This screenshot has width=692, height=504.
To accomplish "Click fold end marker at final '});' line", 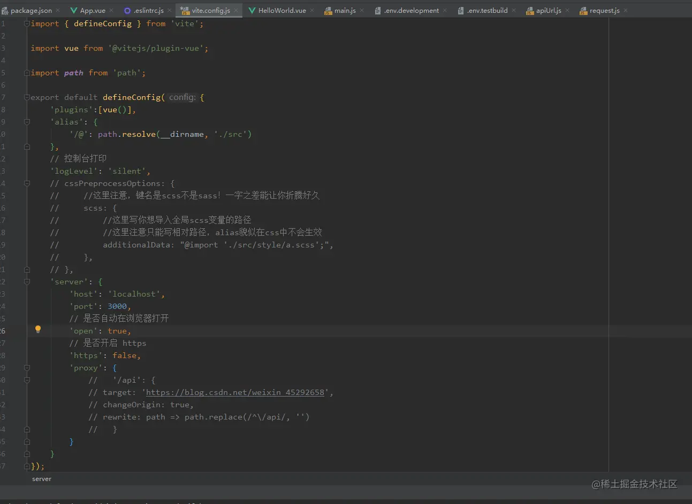I will pos(27,466).
